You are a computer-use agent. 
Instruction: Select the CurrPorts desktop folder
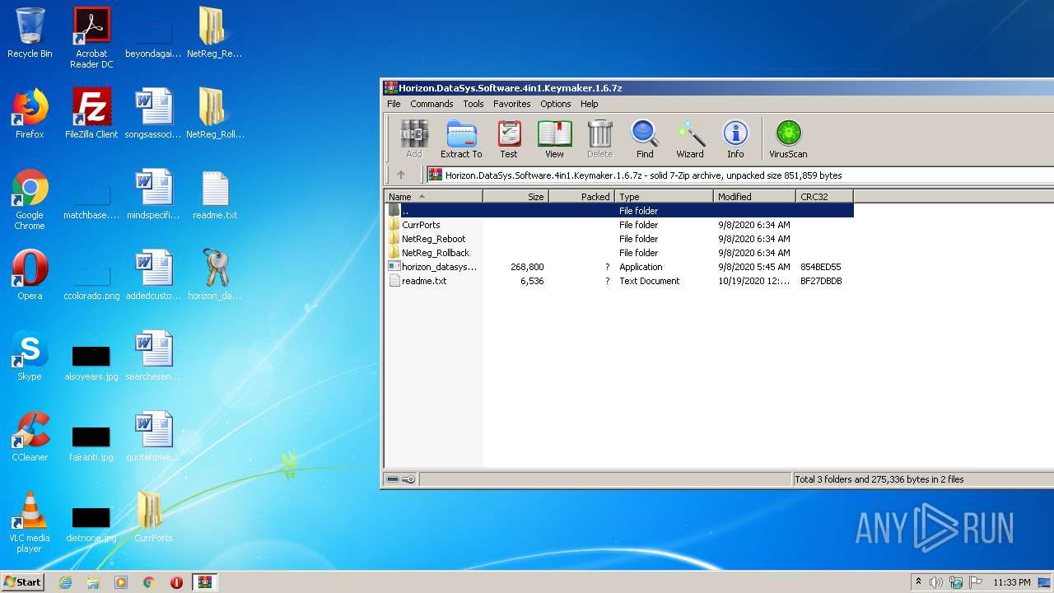pyautogui.click(x=153, y=517)
